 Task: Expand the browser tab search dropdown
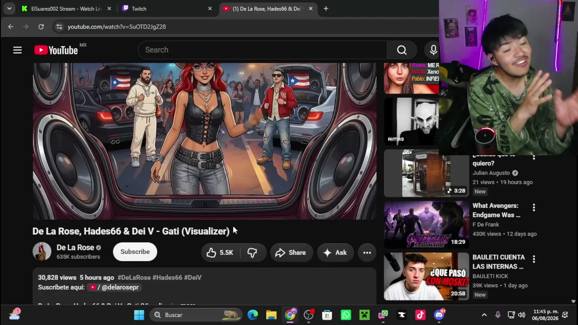coord(9,9)
